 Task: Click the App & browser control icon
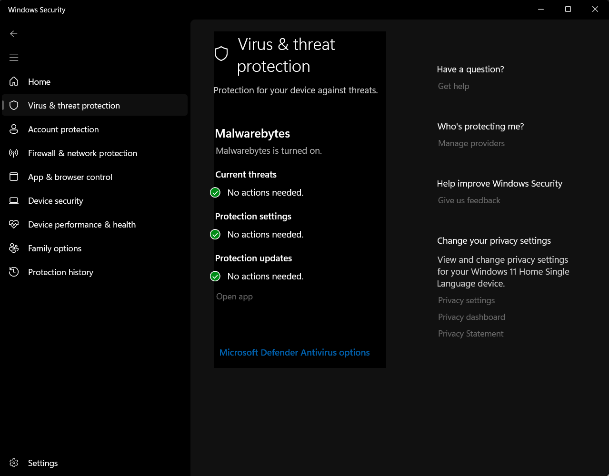tap(14, 177)
